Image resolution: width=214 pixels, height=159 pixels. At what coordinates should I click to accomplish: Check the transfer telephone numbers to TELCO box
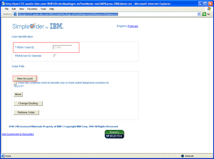(15, 83)
